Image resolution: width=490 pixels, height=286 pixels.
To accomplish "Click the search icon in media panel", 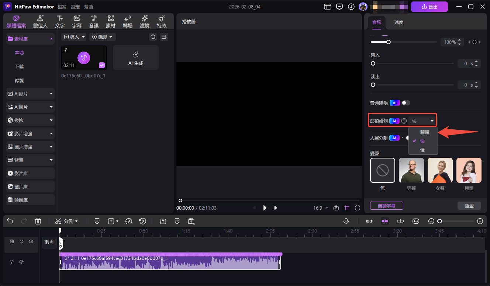I will (153, 37).
